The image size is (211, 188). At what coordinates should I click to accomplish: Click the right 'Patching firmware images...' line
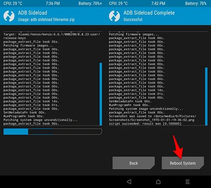134,34
